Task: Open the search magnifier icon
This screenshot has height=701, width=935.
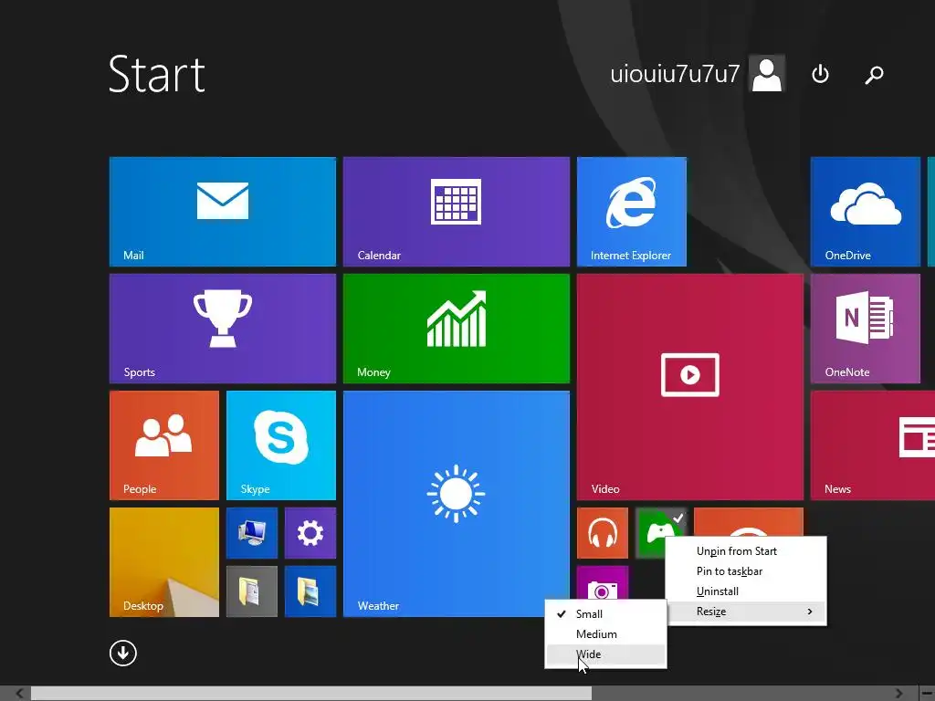Action: (x=874, y=75)
